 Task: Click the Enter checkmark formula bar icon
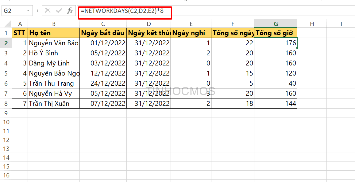pos(59,10)
